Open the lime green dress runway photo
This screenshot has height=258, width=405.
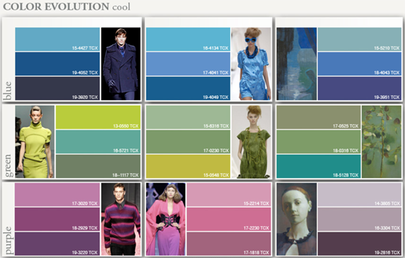point(35,142)
